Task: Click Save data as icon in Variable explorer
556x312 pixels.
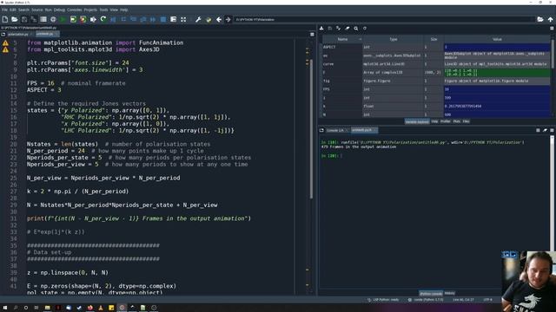Action: pos(339,29)
